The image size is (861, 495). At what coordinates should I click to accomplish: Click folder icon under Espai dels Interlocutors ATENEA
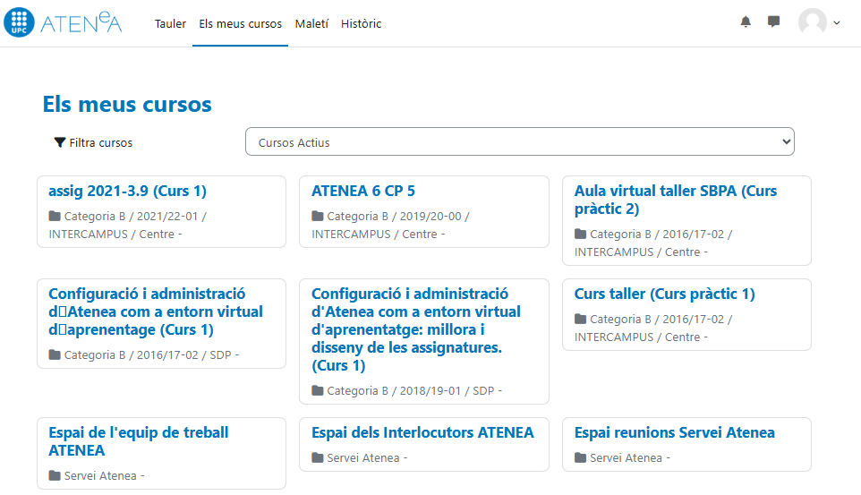pos(318,458)
